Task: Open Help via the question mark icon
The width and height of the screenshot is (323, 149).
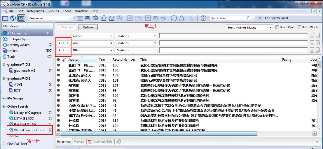Action: 203,18
